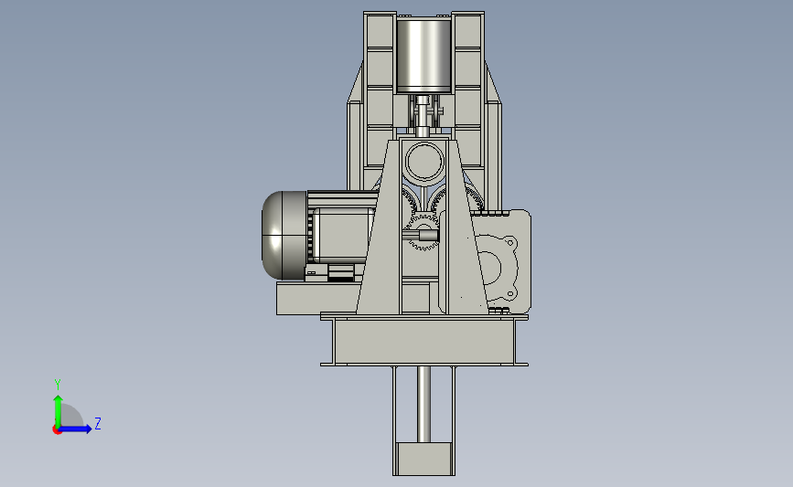The height and width of the screenshot is (487, 793).
Task: Click the red origin ball of the axis triad
Action: tap(57, 429)
